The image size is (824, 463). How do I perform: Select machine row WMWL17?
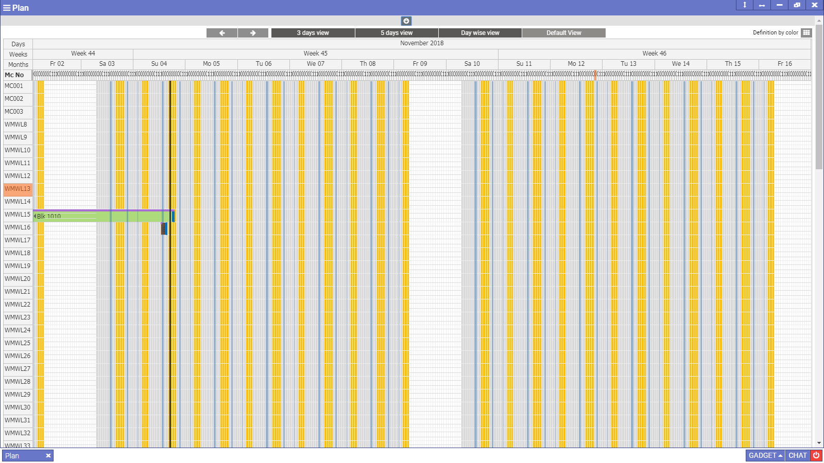[x=18, y=240]
